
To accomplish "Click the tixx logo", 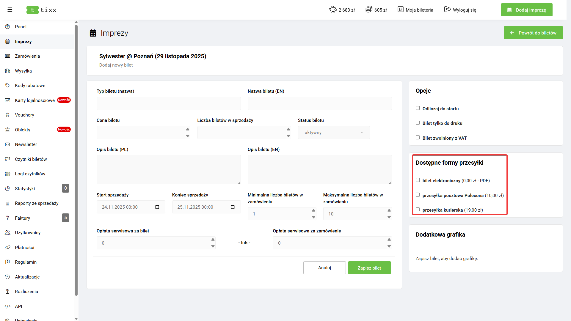I will (41, 10).
